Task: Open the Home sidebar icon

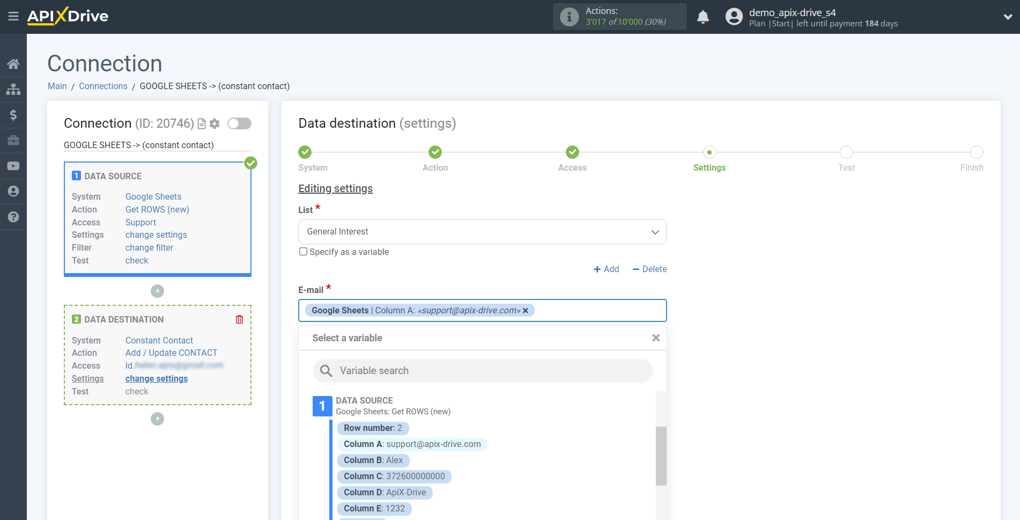Action: (x=13, y=64)
